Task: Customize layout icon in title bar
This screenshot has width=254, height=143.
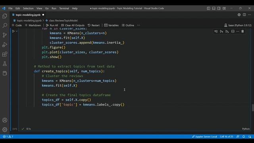Action: (224, 8)
